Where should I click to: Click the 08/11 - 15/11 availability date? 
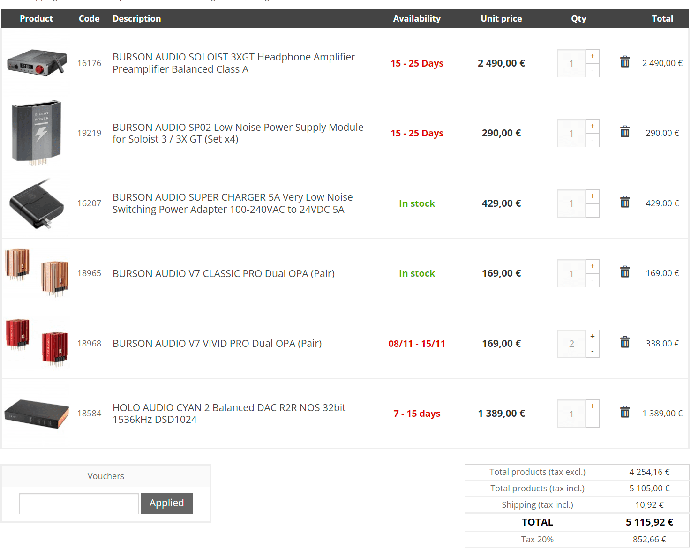(x=417, y=344)
